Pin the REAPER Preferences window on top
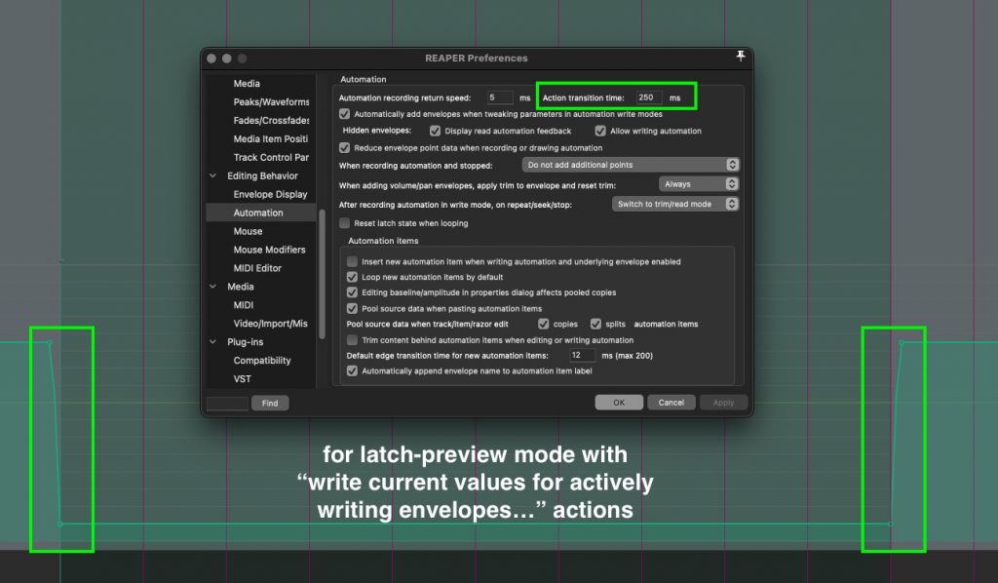Viewport: 998px width, 583px height. click(x=739, y=58)
